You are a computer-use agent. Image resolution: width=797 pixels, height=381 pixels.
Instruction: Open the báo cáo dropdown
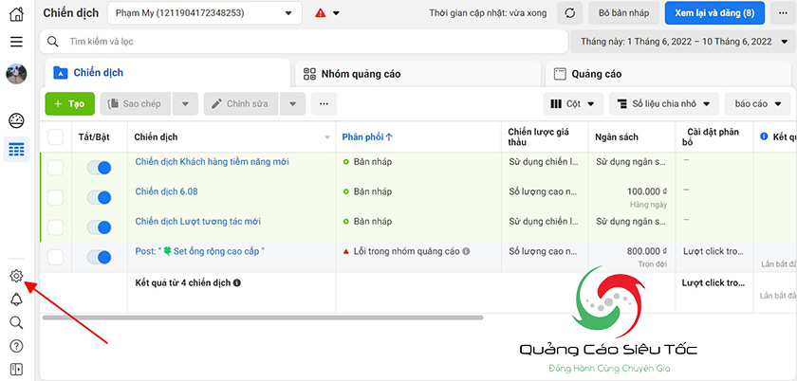758,103
